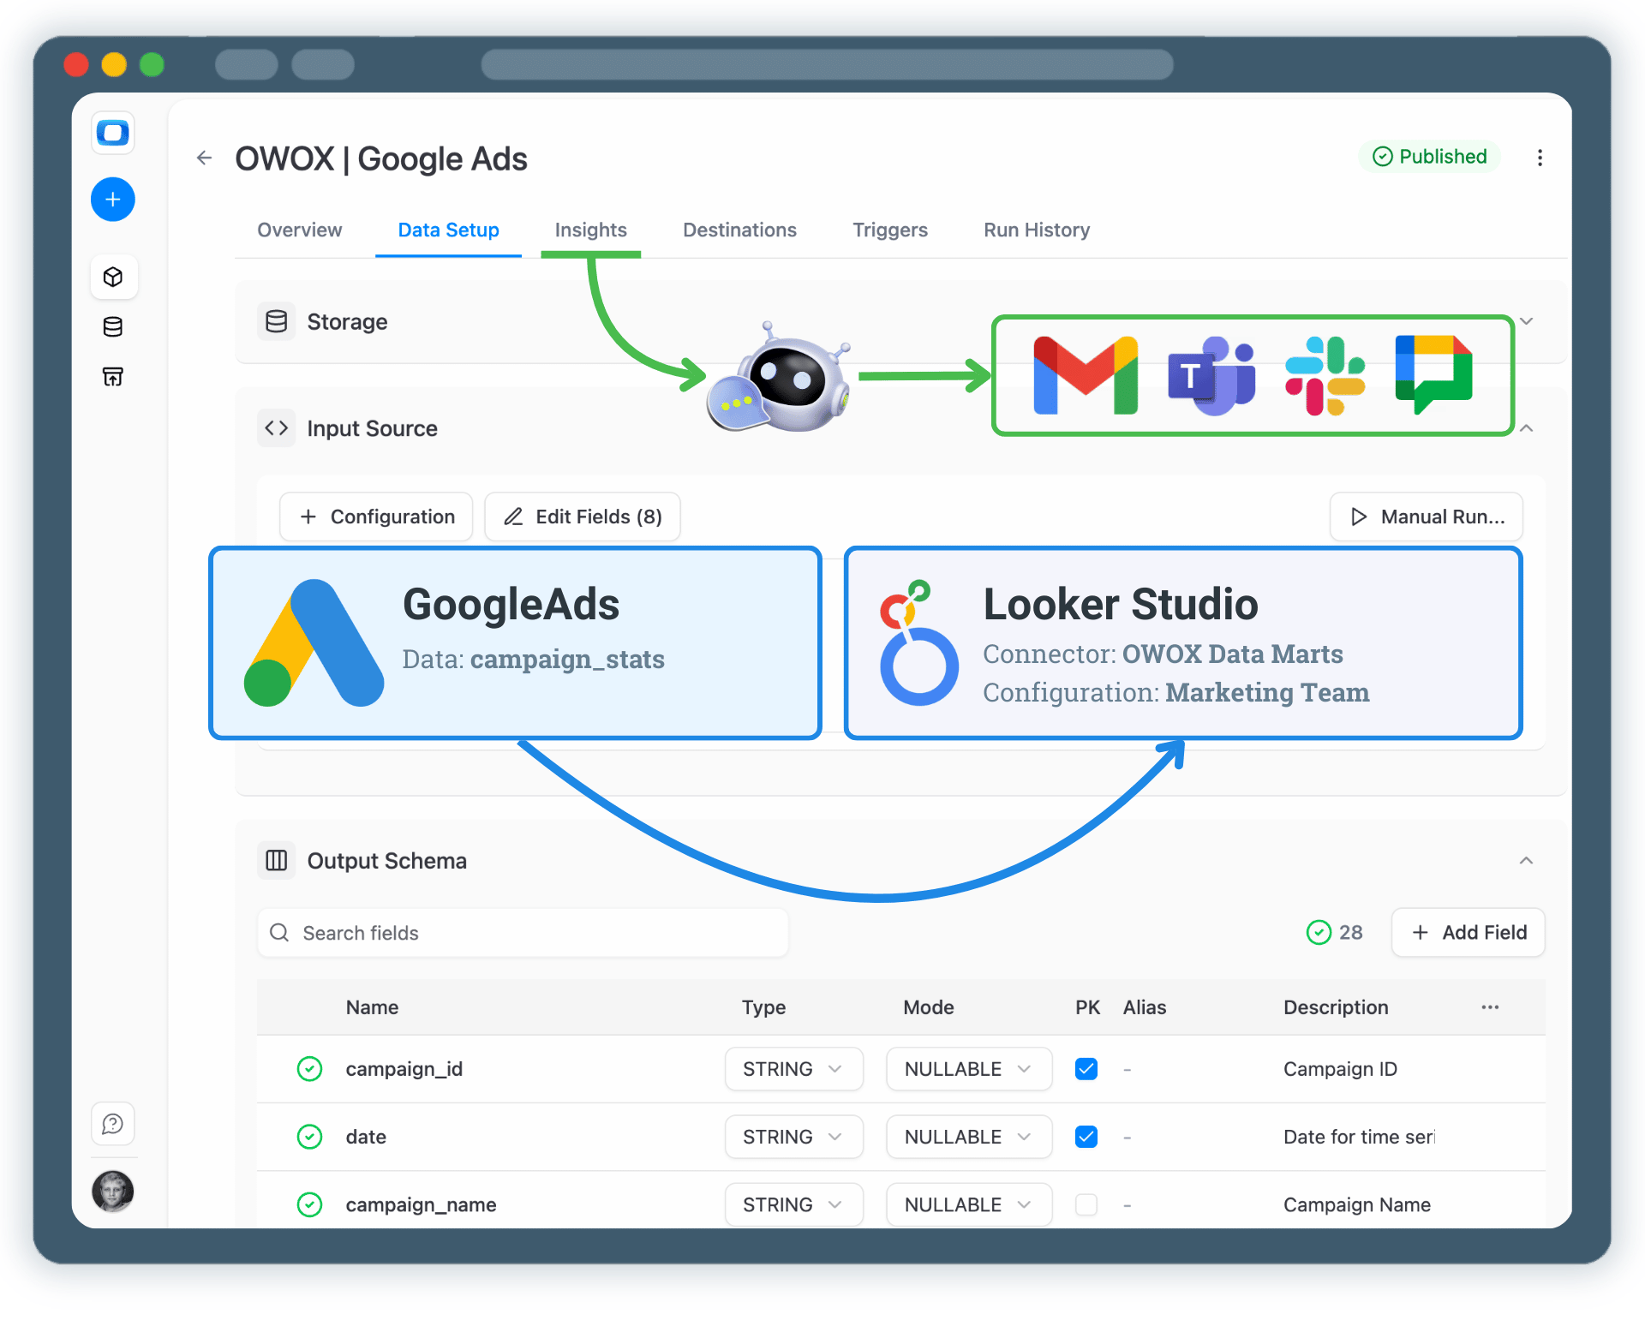Click the Edit Fields (8) button
Screen dimensions: 1645x1338
pyautogui.click(x=583, y=517)
